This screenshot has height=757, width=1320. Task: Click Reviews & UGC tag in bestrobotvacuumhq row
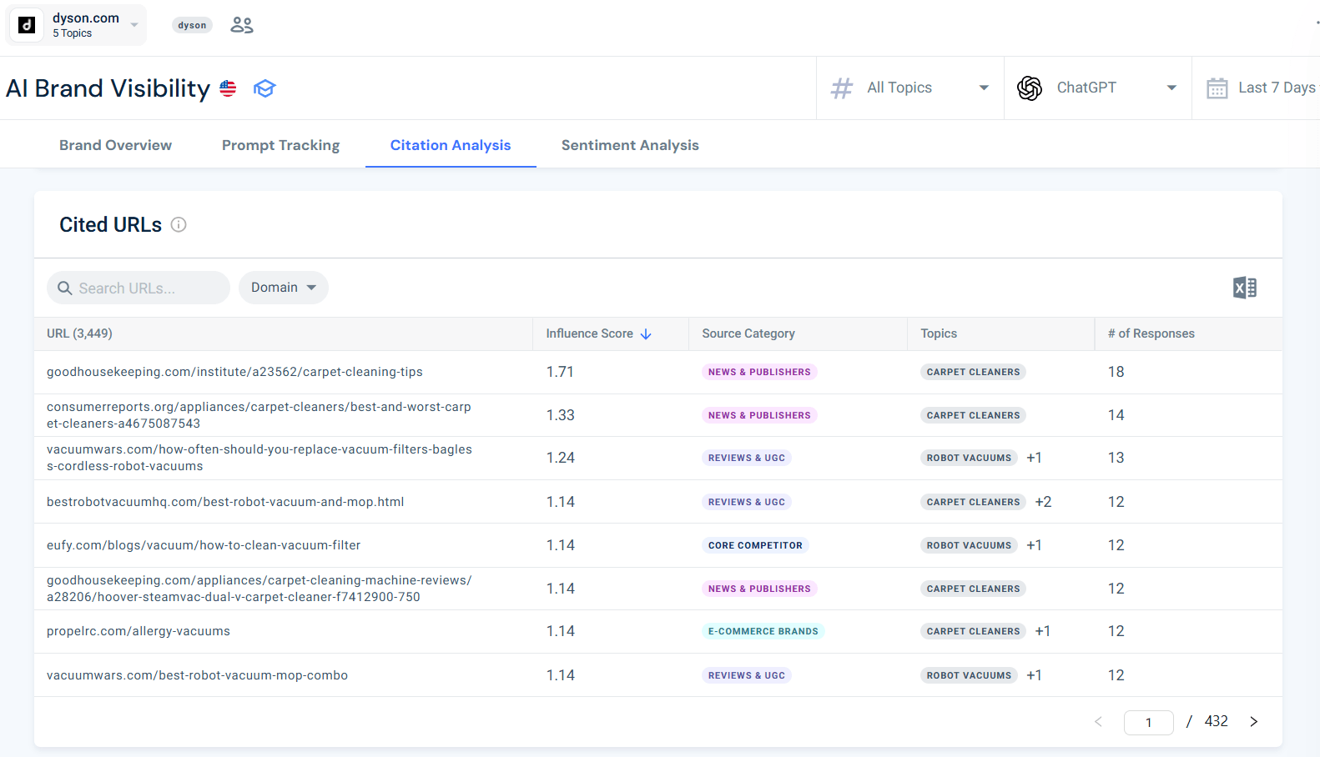click(x=747, y=502)
